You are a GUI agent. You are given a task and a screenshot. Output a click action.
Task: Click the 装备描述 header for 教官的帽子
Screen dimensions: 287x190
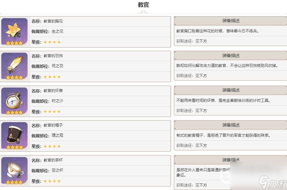231,125
